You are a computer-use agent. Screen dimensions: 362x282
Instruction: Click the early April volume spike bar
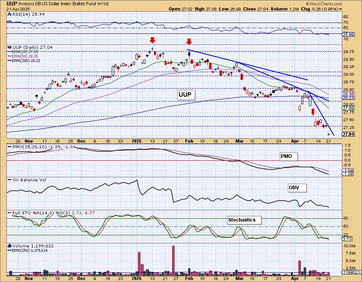pyautogui.click(x=300, y=268)
